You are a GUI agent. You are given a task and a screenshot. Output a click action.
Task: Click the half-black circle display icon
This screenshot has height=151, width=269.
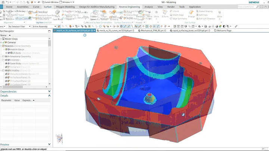tap(224, 27)
